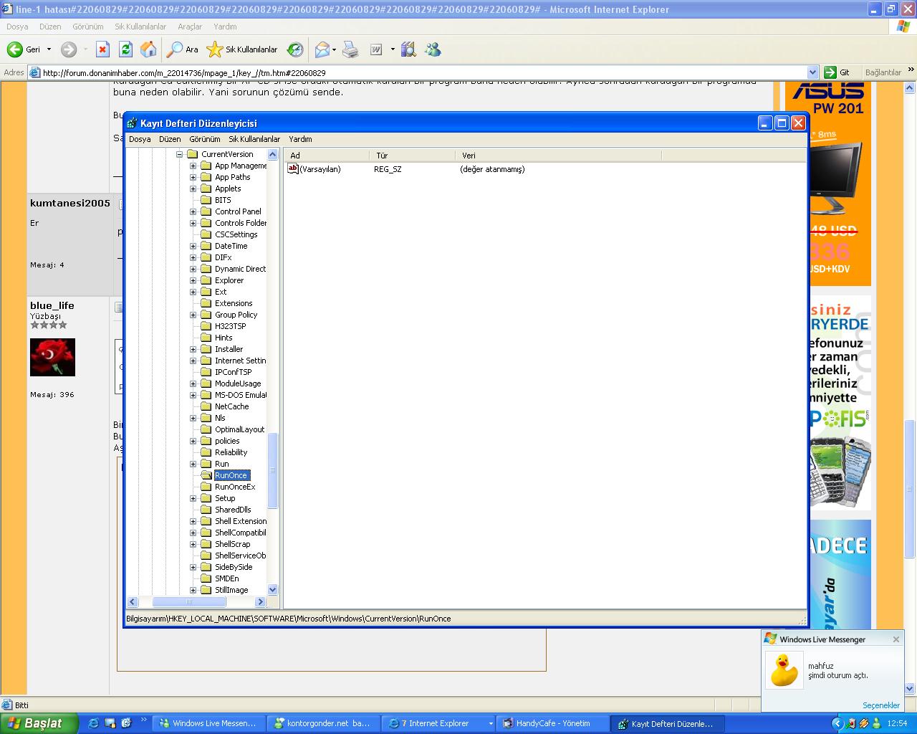Click the Git go button beside address bar
Screen dimensions: 917x734
pyautogui.click(x=837, y=72)
